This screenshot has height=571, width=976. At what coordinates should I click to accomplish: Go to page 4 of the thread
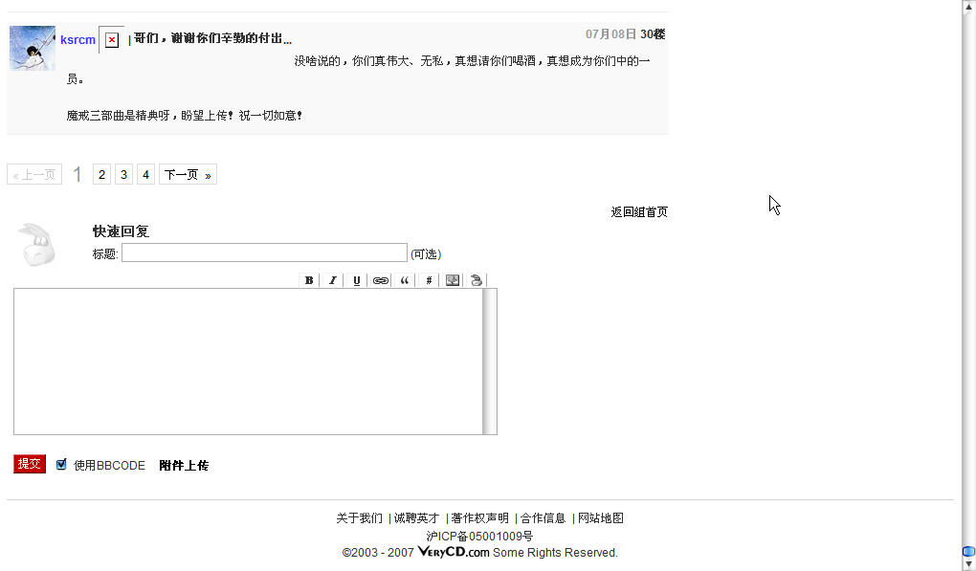145,175
